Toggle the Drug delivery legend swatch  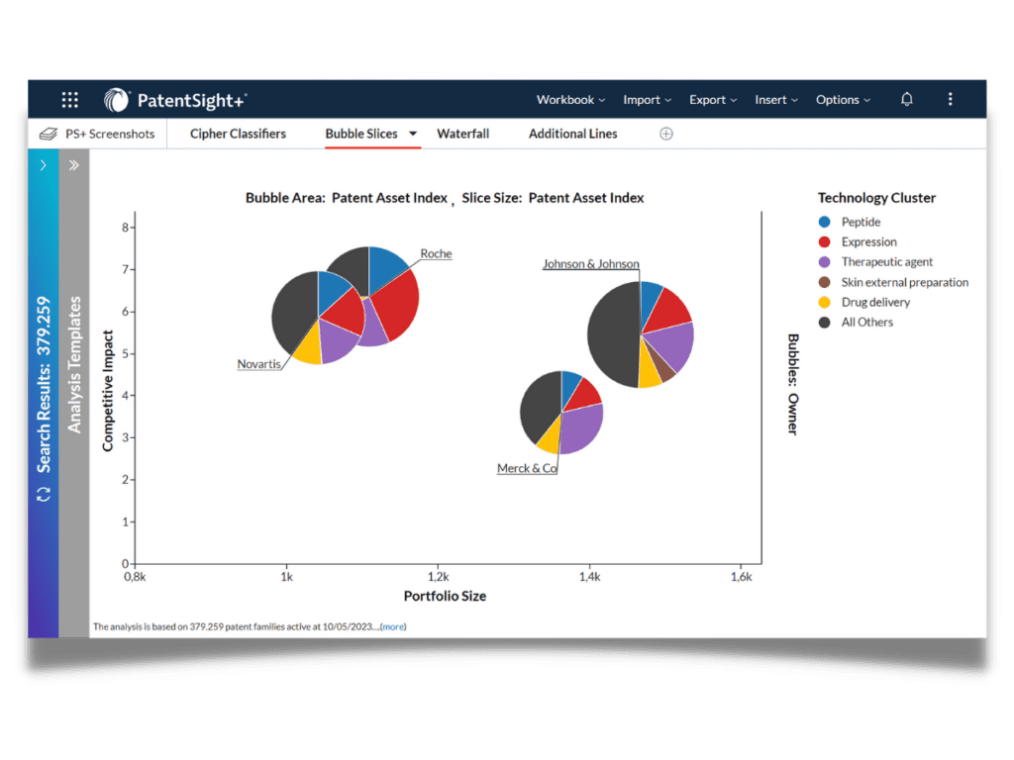pos(825,302)
